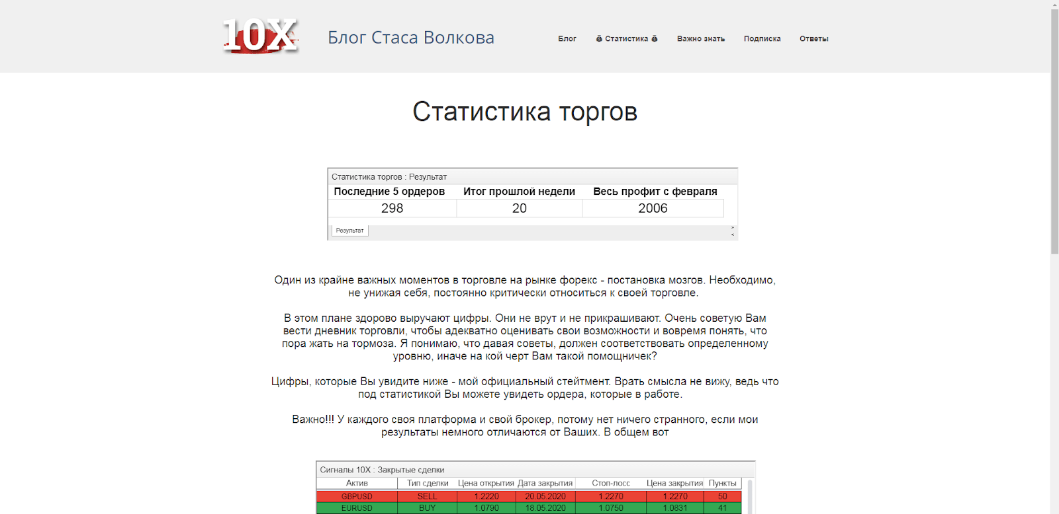Screen dimensions: 1059x514
Task: Click the Цена открытия column header
Action: (486, 483)
